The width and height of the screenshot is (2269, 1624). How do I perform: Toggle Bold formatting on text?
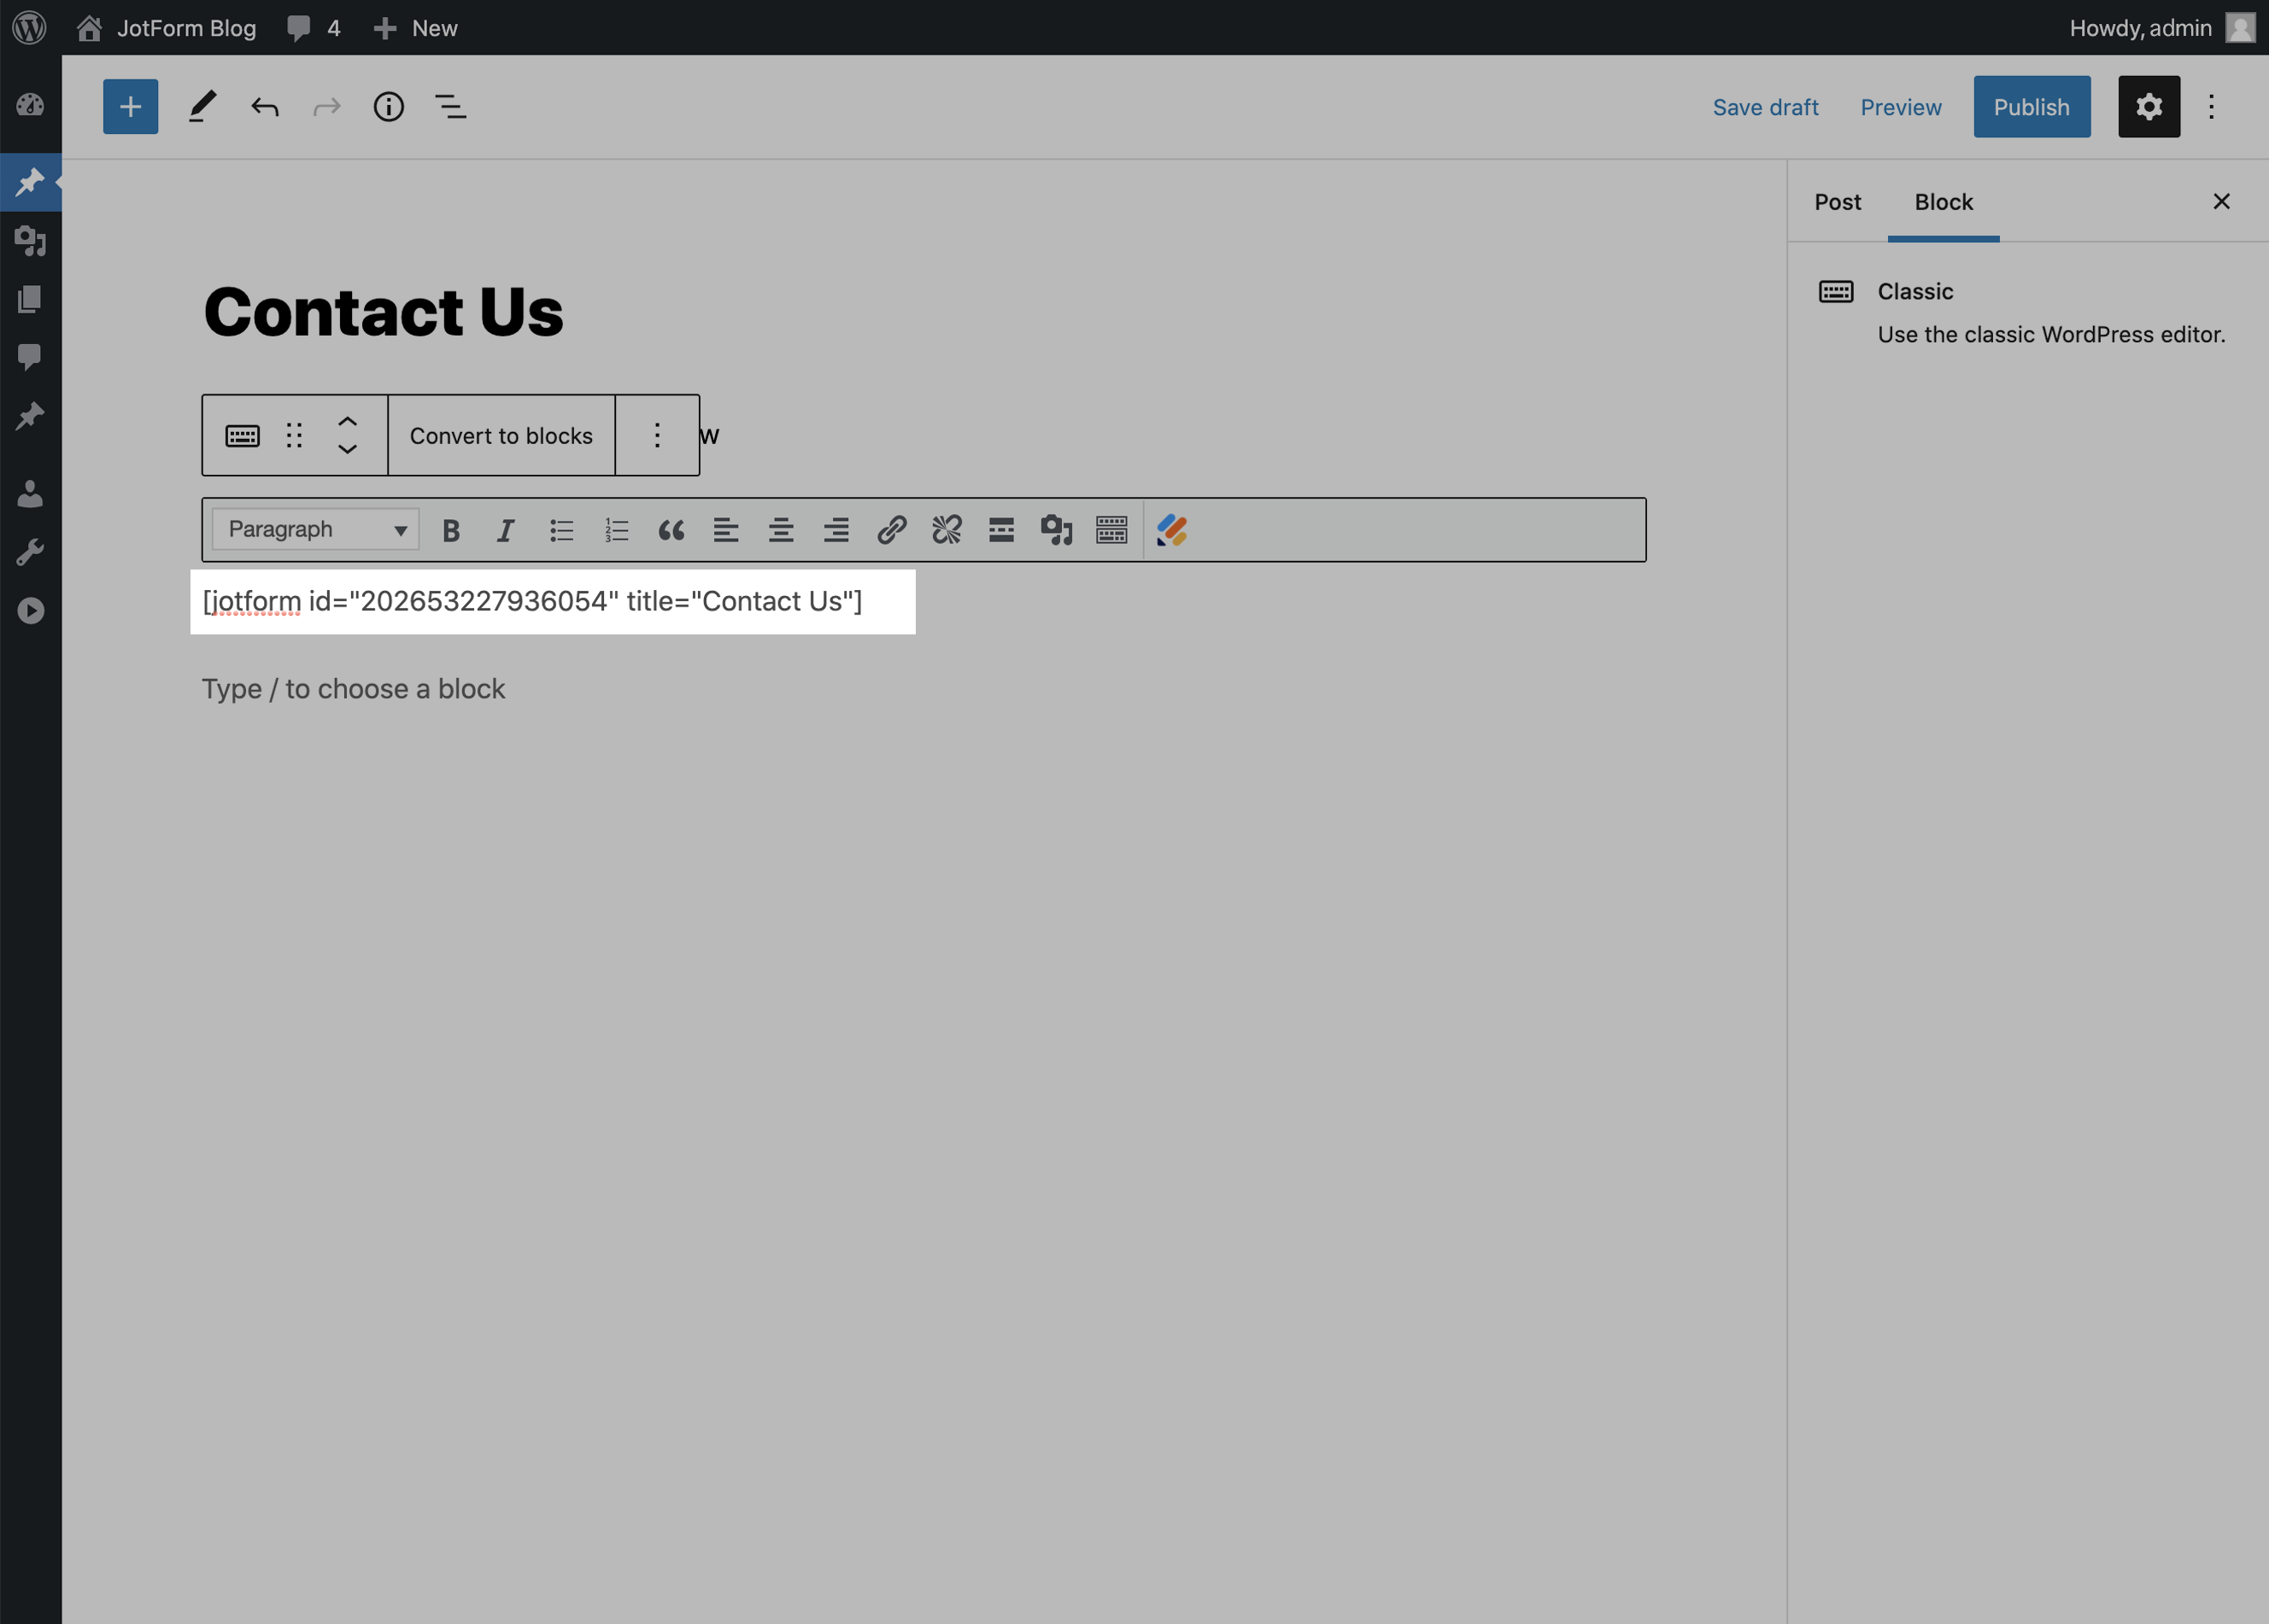click(449, 529)
